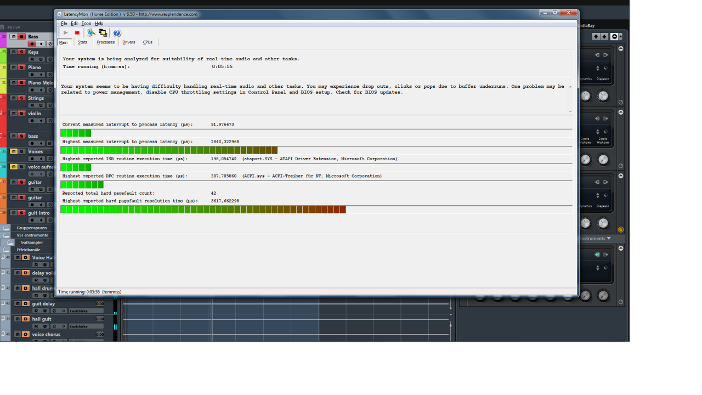Viewport: 702px width, 395px height.
Task: Mute the Bass track numbered 28
Action: (13, 37)
